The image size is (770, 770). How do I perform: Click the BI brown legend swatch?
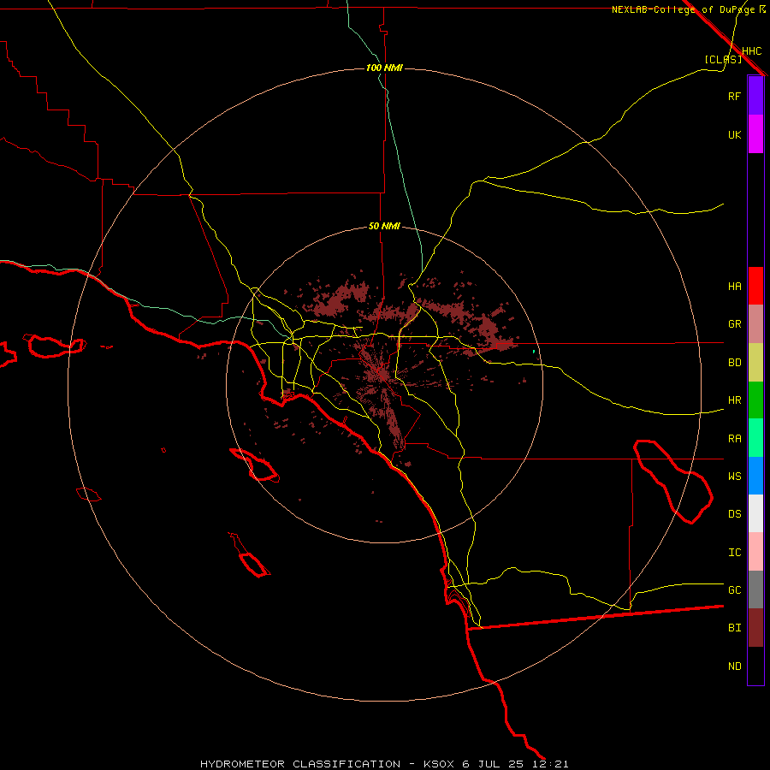[755, 628]
